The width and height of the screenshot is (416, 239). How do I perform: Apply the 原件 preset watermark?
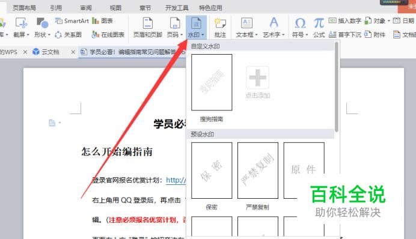pyautogui.click(x=304, y=171)
